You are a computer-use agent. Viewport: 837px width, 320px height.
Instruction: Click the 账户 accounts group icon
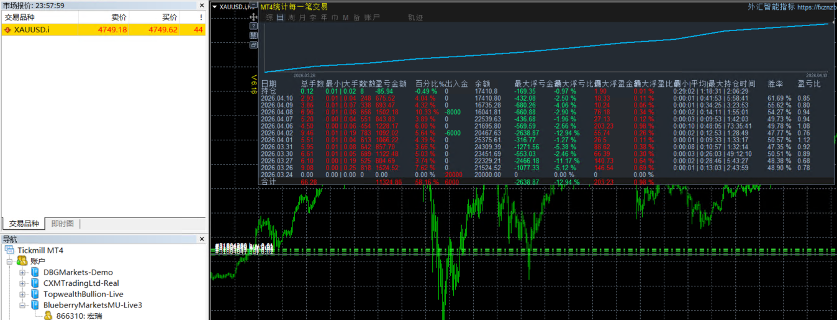22,261
